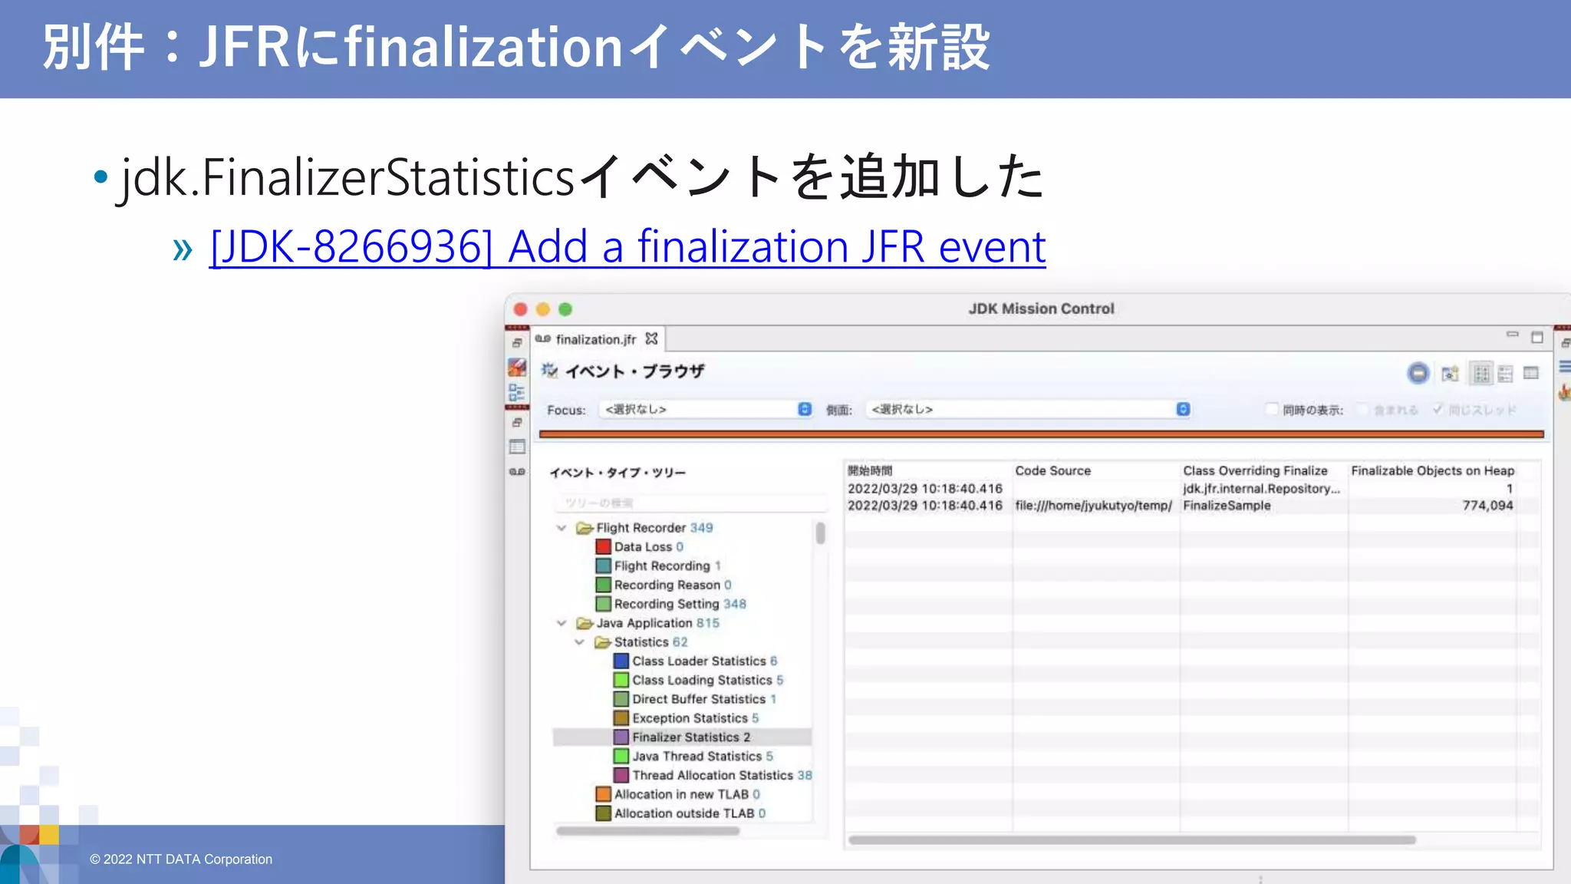Click the tree horizontal scrollbar

tap(647, 831)
